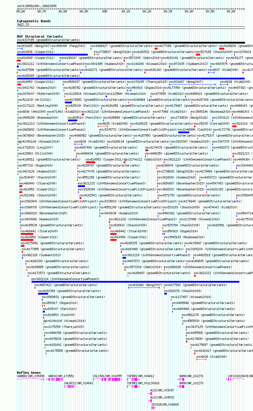The width and height of the screenshot is (253, 411).
Task: Click the 98.8M ruler tick label
Action: (x=63, y=11)
